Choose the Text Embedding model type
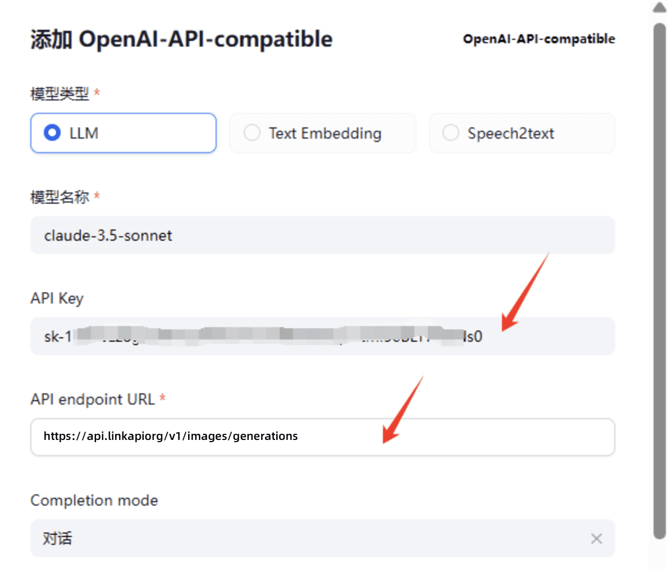 click(x=252, y=133)
